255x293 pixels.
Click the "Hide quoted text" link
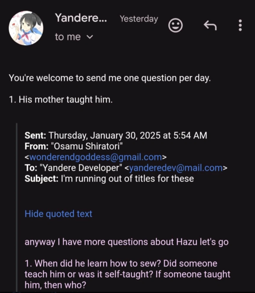[x=58, y=214]
